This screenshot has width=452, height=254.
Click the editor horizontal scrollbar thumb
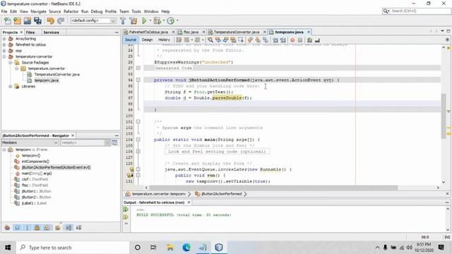(x=273, y=188)
